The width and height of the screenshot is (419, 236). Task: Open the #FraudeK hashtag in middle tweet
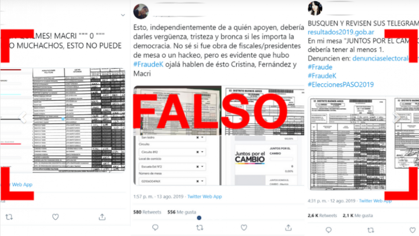148,64
